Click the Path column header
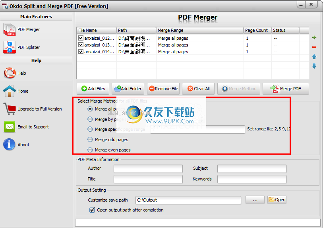The width and height of the screenshot is (323, 229). coord(136,30)
